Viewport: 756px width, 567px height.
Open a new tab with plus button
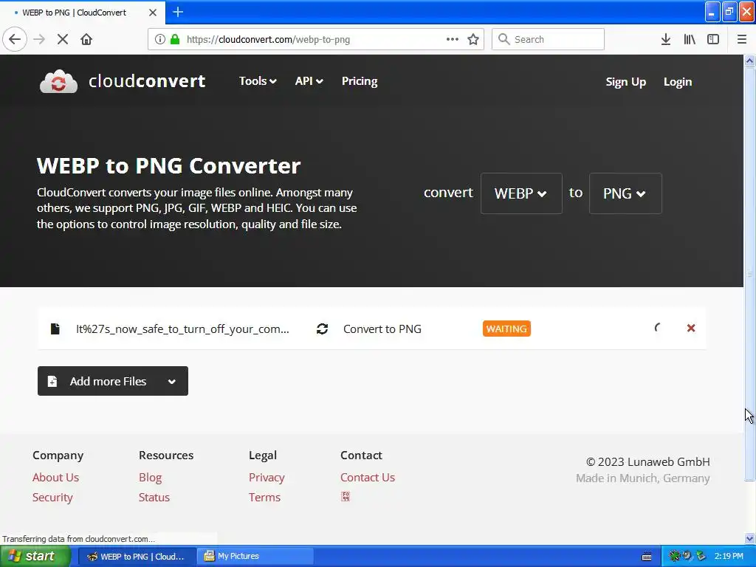click(x=178, y=12)
